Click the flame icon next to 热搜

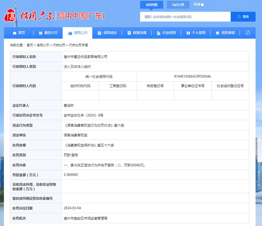pos(202,4)
